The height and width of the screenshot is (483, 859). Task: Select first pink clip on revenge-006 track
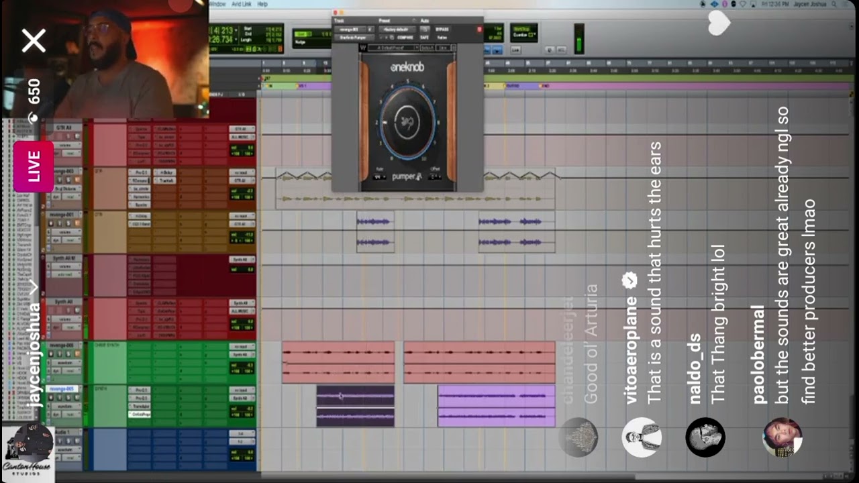338,362
